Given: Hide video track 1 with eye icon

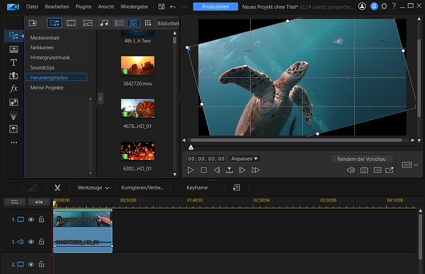Looking at the screenshot, I should [x=31, y=219].
